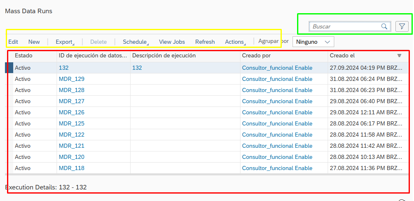
Task: Open the Actions dropdown menu
Action: click(235, 42)
